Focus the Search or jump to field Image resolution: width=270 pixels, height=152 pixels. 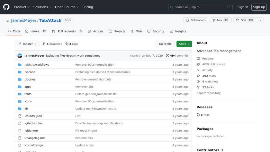tap(200, 7)
